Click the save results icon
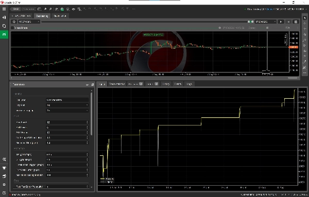The height and width of the screenshot is (197, 309). [x=296, y=22]
